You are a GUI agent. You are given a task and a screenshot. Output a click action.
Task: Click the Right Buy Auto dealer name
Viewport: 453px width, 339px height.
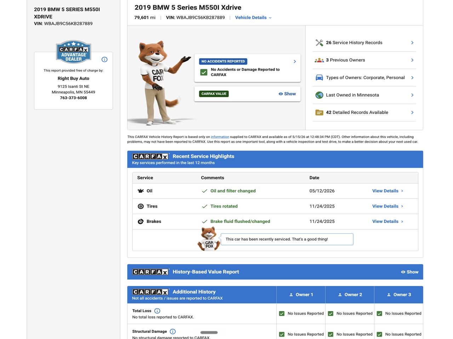click(73, 78)
